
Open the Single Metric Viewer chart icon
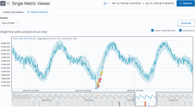(x=3, y=3)
